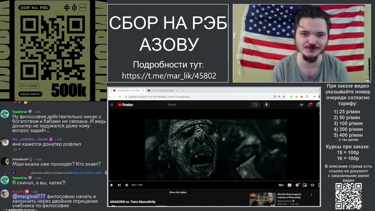Open orange browser extension icon
Image resolution: width=375 pixels, height=211 pixels.
tap(296, 97)
